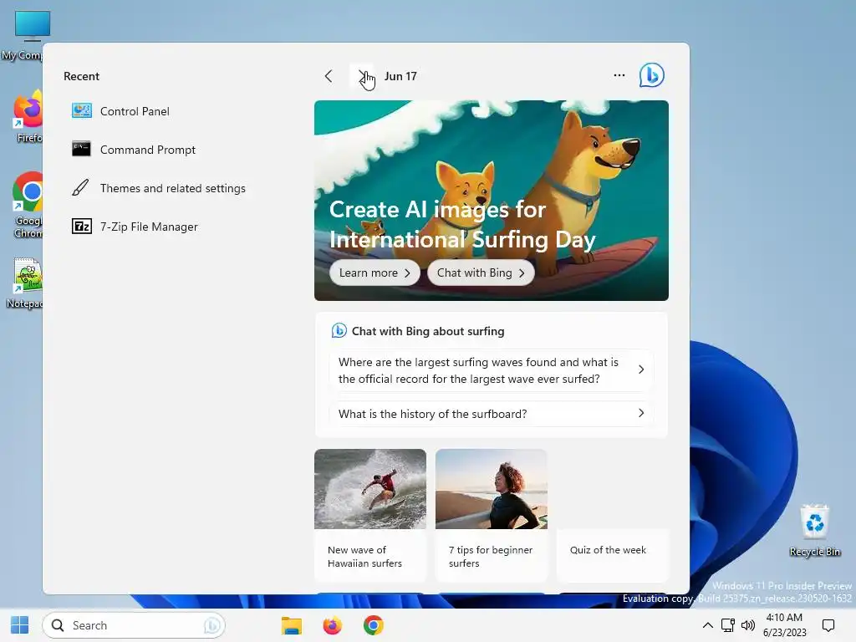856x642 pixels.
Task: Open the notification center icon
Action: (x=828, y=625)
